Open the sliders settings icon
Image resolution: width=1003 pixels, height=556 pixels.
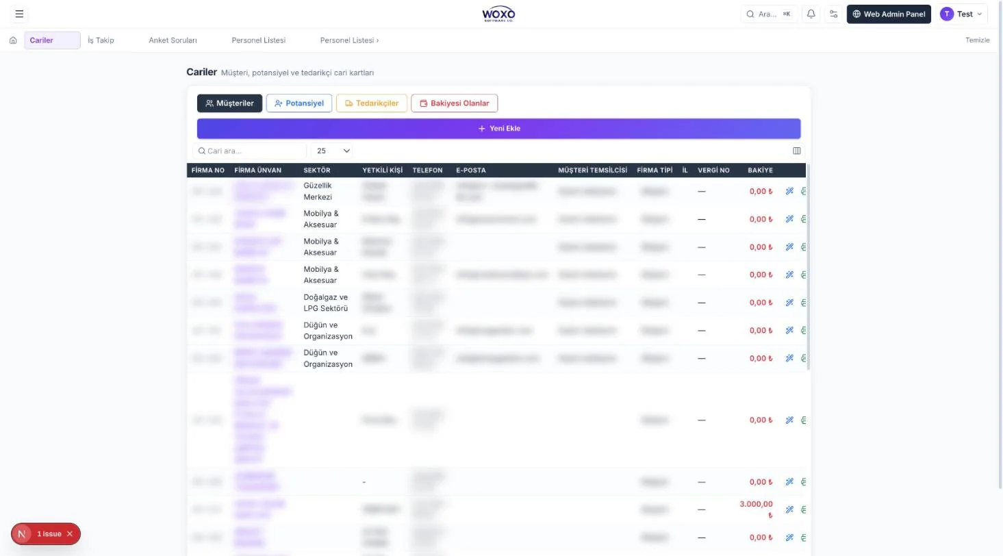click(x=833, y=14)
